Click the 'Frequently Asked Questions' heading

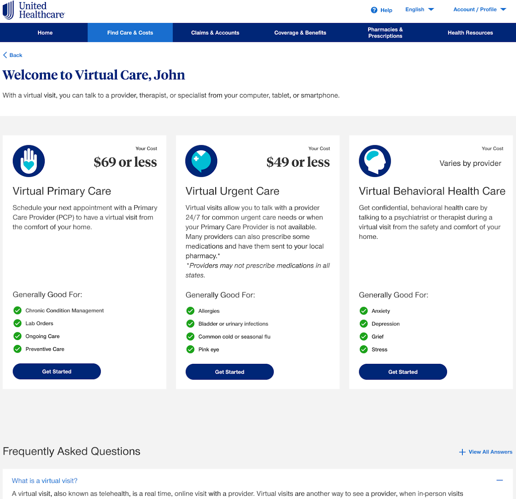click(72, 451)
